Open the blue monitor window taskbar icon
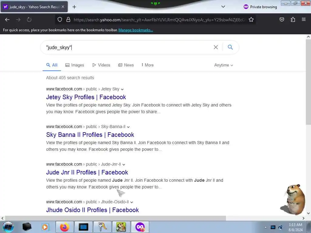Viewport: 311px width, 233px height. 83,227
